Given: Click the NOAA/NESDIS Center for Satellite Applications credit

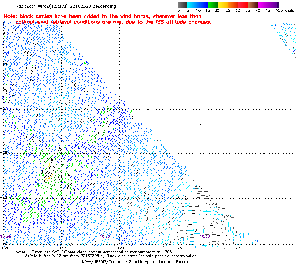Looking at the screenshot, I should [x=137, y=262].
